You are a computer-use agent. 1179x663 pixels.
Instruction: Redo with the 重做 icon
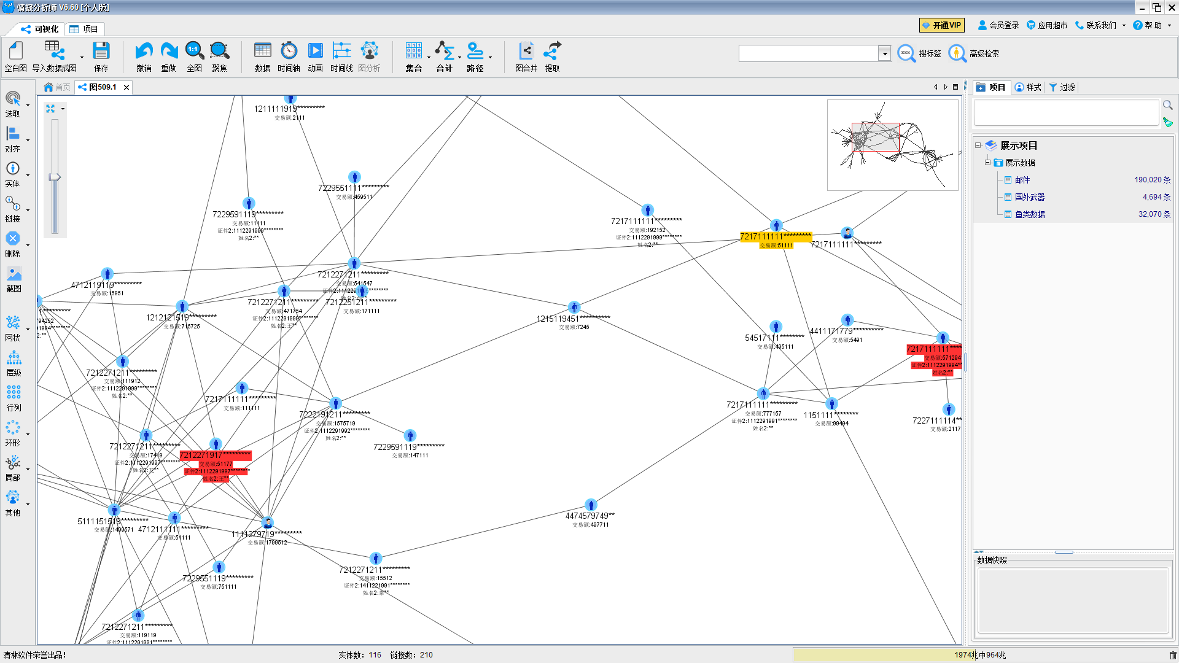pyautogui.click(x=169, y=57)
